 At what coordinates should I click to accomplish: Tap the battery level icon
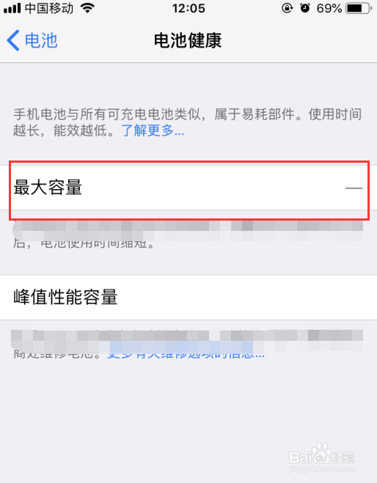pyautogui.click(x=359, y=8)
